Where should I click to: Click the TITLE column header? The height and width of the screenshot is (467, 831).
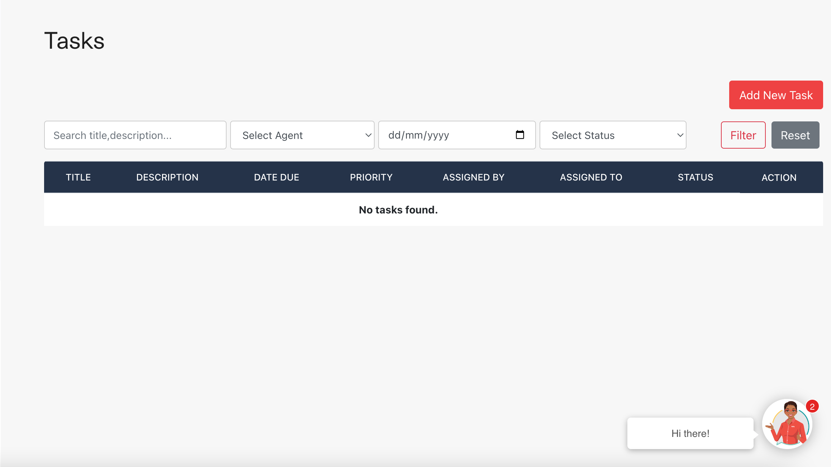[x=78, y=177]
